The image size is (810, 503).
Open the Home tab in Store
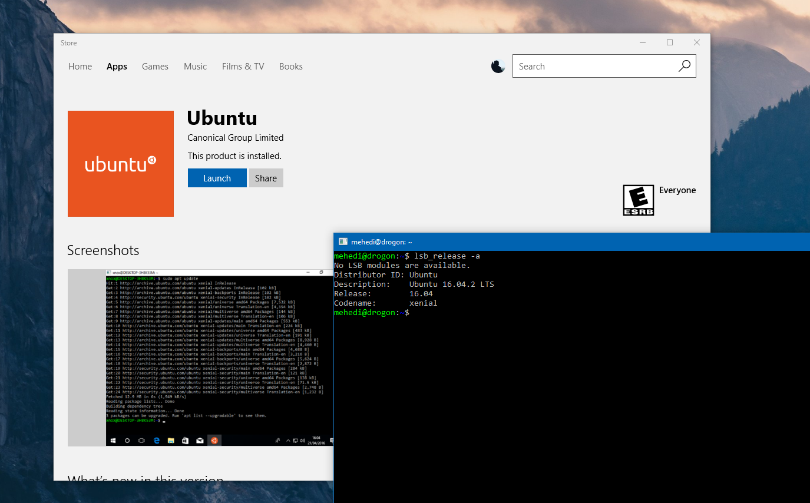(80, 67)
